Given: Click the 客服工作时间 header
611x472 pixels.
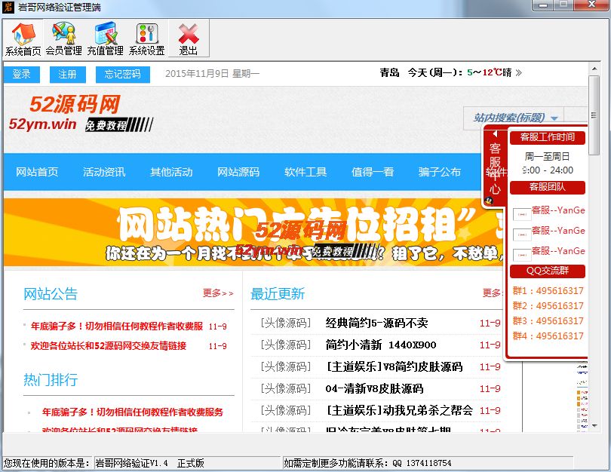Looking at the screenshot, I should point(548,137).
